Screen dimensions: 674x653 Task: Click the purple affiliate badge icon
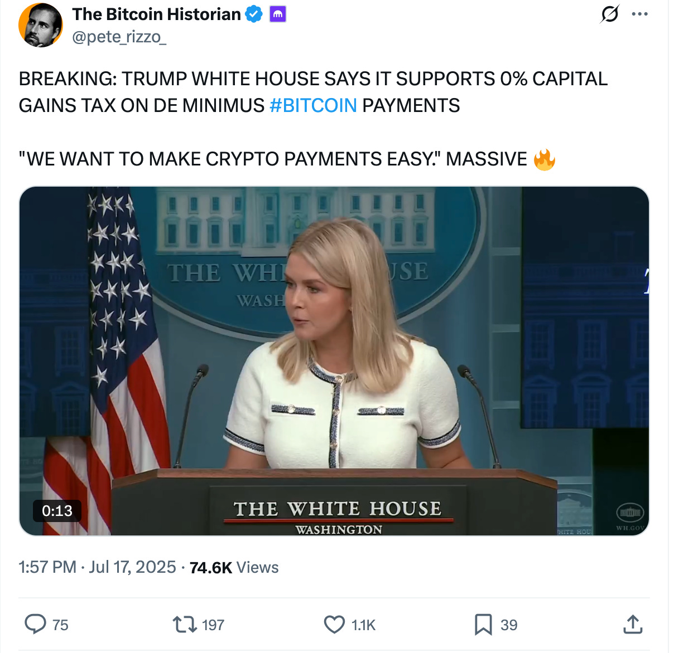278,14
